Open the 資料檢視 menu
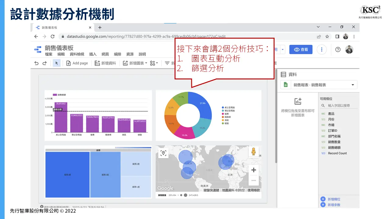Screen dimensions: 390x219 coord(77,54)
